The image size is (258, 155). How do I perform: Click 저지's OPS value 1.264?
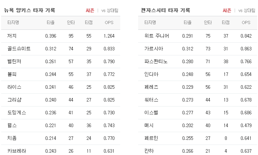(109, 36)
